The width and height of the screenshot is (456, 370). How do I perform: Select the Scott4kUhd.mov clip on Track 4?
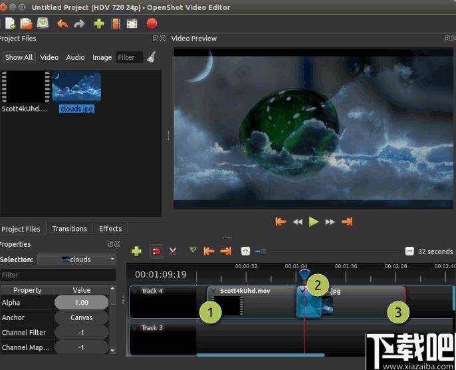tap(252, 301)
